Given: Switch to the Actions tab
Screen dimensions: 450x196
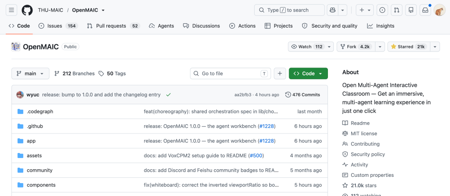Looking at the screenshot, I should pyautogui.click(x=242, y=26).
